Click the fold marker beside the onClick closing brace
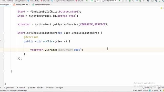164x92 pixels. (x=4, y=54)
